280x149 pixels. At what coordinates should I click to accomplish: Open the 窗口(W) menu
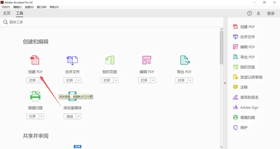pos(42,7)
